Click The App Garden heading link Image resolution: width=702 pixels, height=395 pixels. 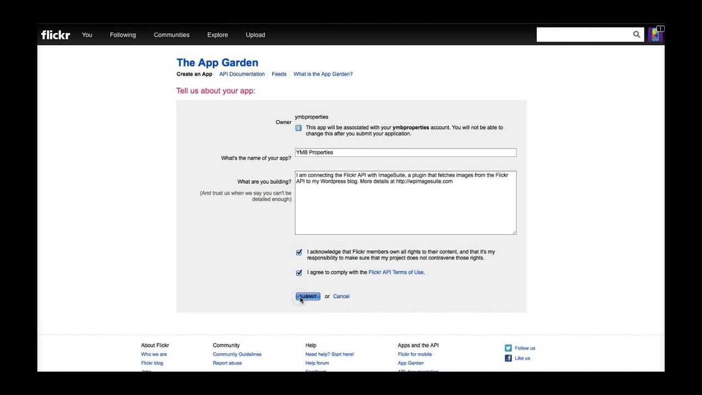pos(217,63)
